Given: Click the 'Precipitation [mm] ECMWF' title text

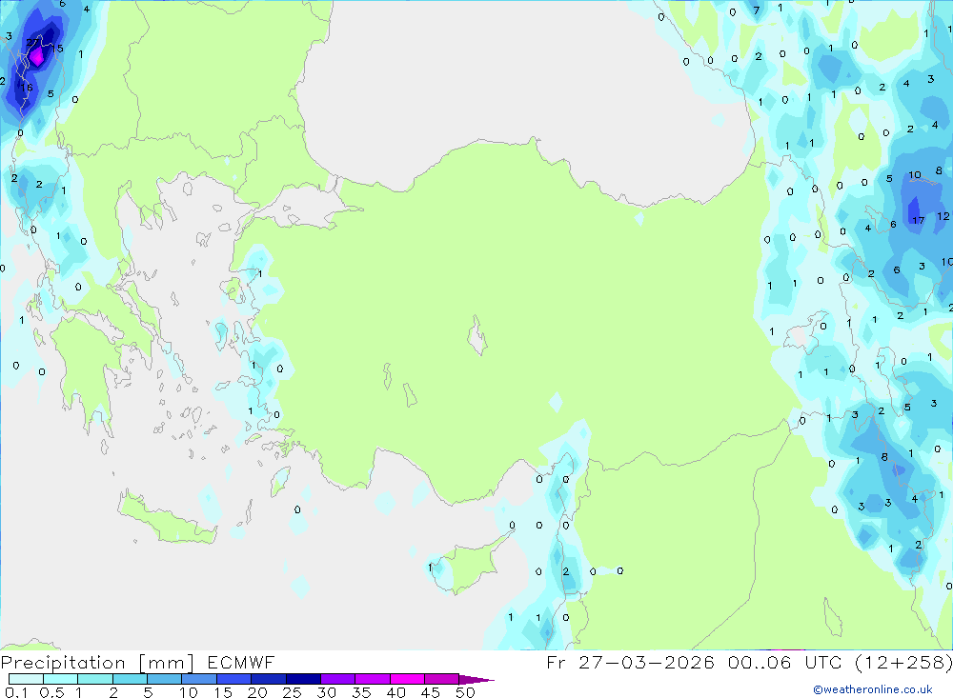Looking at the screenshot, I should (138, 662).
